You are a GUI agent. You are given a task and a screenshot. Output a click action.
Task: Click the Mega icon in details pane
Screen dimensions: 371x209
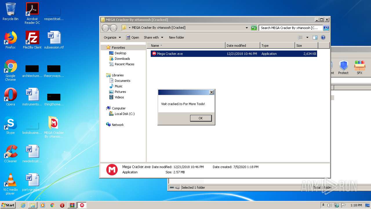tap(112, 170)
